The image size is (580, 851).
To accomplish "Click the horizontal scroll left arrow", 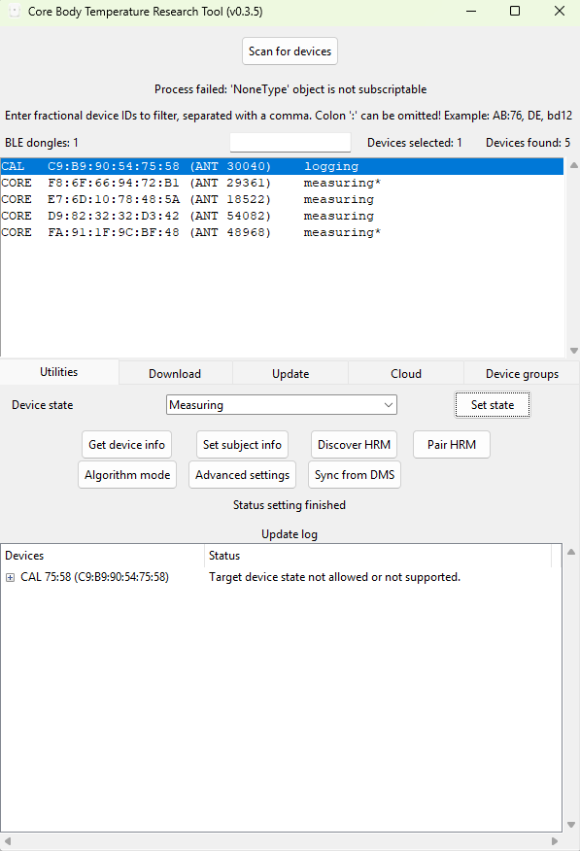I will point(8,842).
